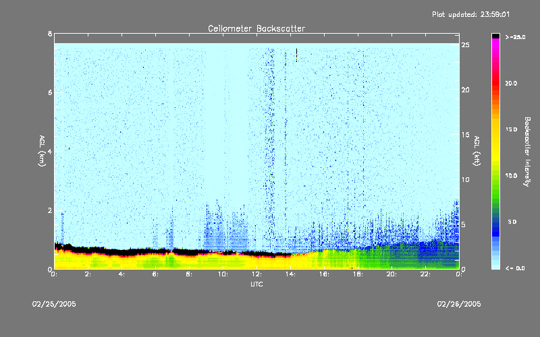Pick the black segment of the colorbar

[495, 36]
